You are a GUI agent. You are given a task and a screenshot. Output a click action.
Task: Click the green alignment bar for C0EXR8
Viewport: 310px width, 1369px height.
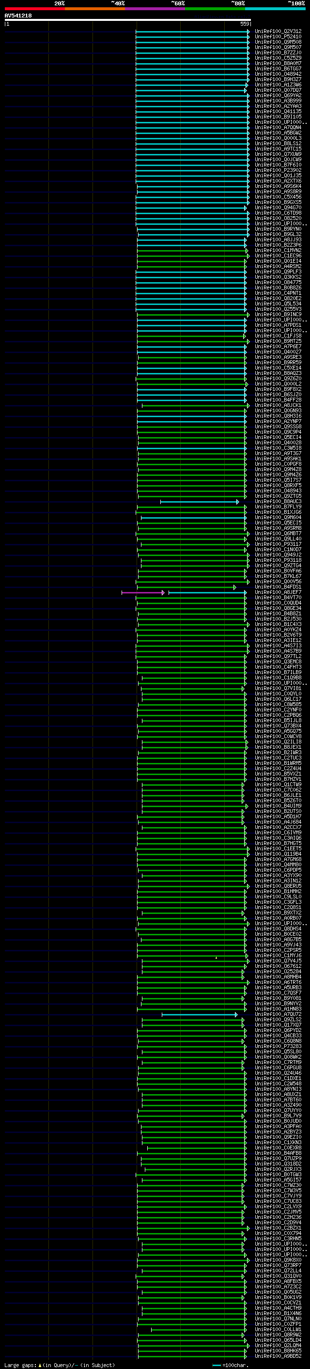[196, 1148]
